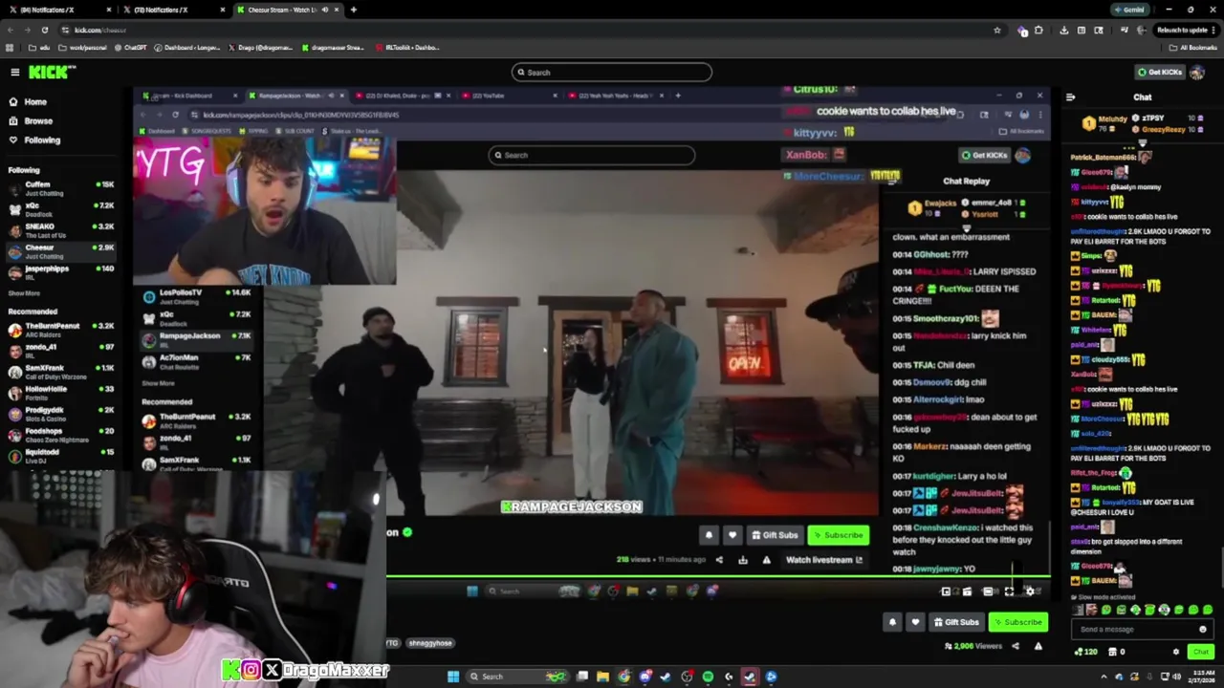This screenshot has height=688, width=1224.
Task: Open the work/personal bookmarks folder
Action: (83, 47)
